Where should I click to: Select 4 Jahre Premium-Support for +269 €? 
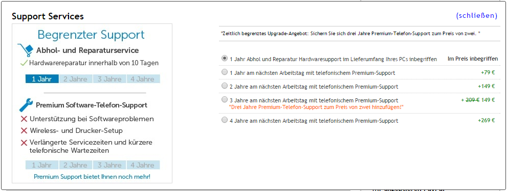point(225,120)
